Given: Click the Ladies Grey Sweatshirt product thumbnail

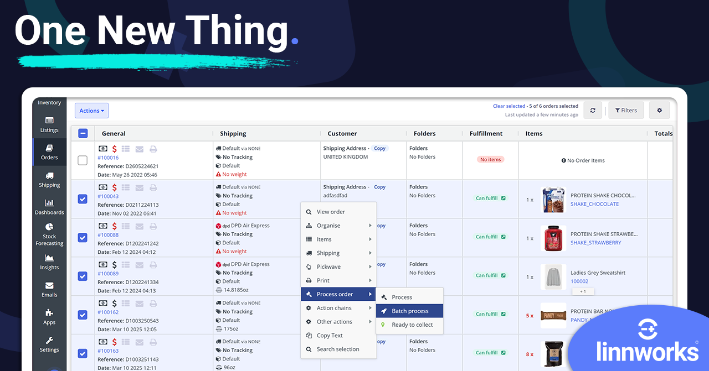Looking at the screenshot, I should (x=553, y=276).
